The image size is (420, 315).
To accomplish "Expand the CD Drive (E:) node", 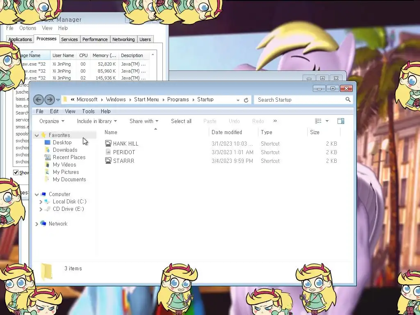I will [41, 209].
